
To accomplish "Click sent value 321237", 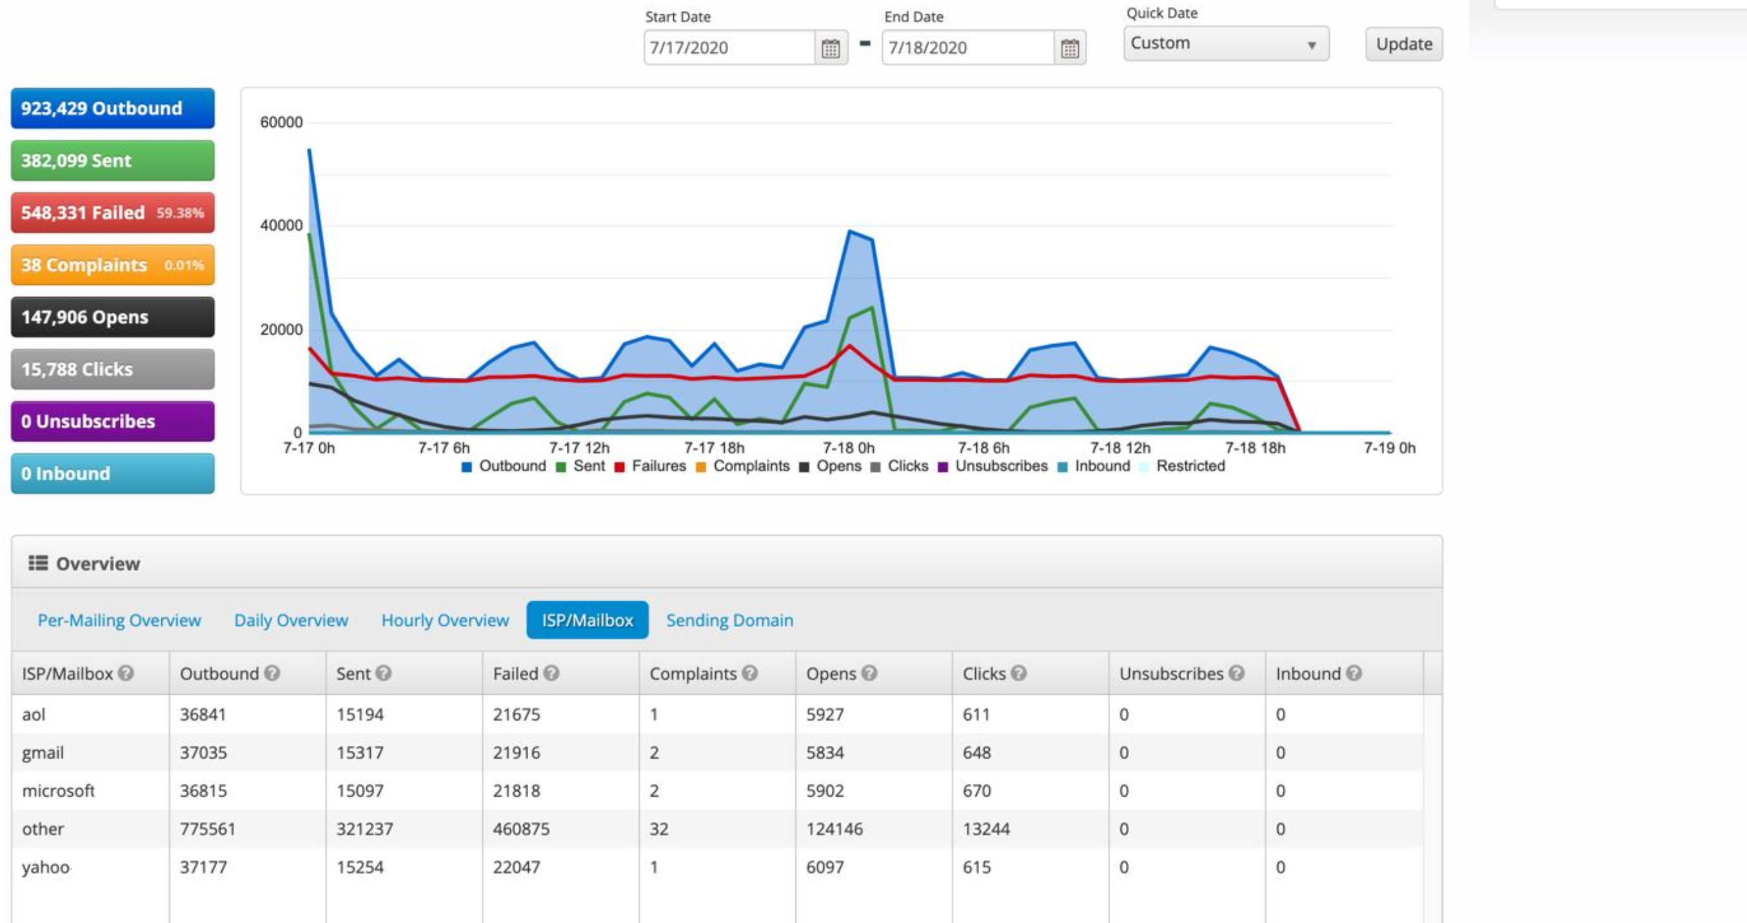I will point(365,829).
